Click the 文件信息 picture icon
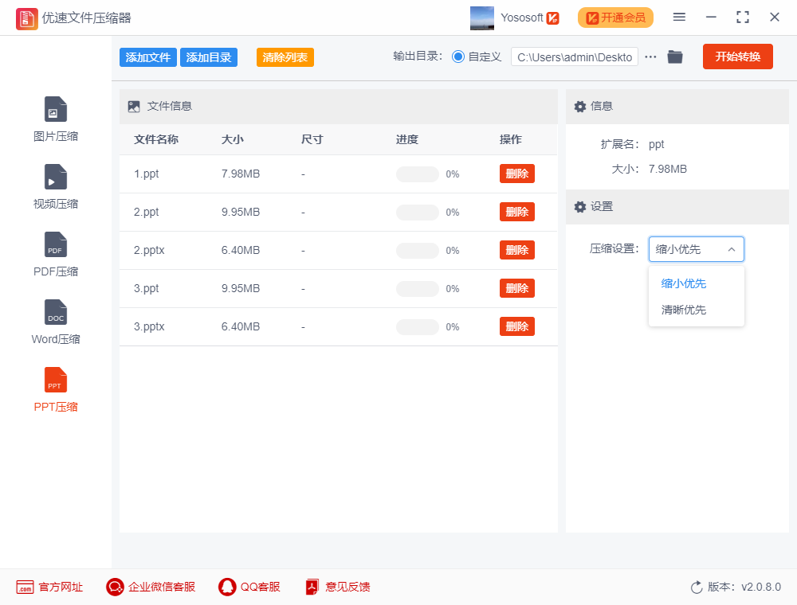 coord(134,107)
